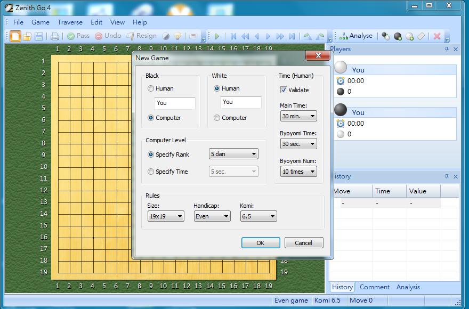Pin the Players panel
The width and height of the screenshot is (469, 309).
(447, 49)
